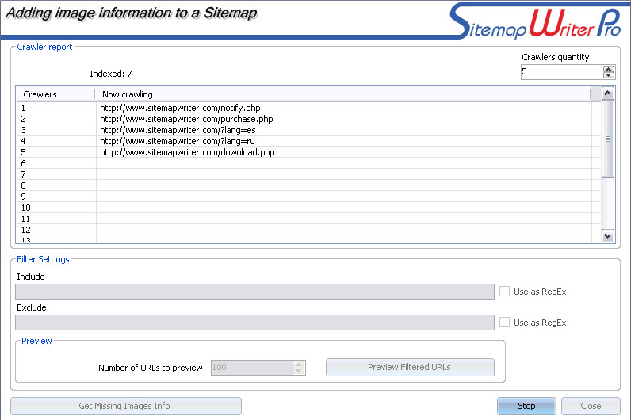
Task: Select row with ?lang=ru URL
Action: pyautogui.click(x=308, y=141)
